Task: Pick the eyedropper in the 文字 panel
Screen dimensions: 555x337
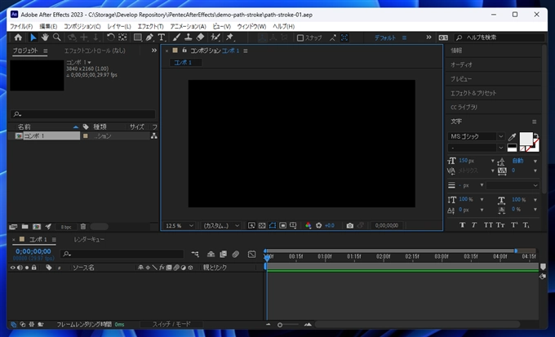Action: coord(513,136)
